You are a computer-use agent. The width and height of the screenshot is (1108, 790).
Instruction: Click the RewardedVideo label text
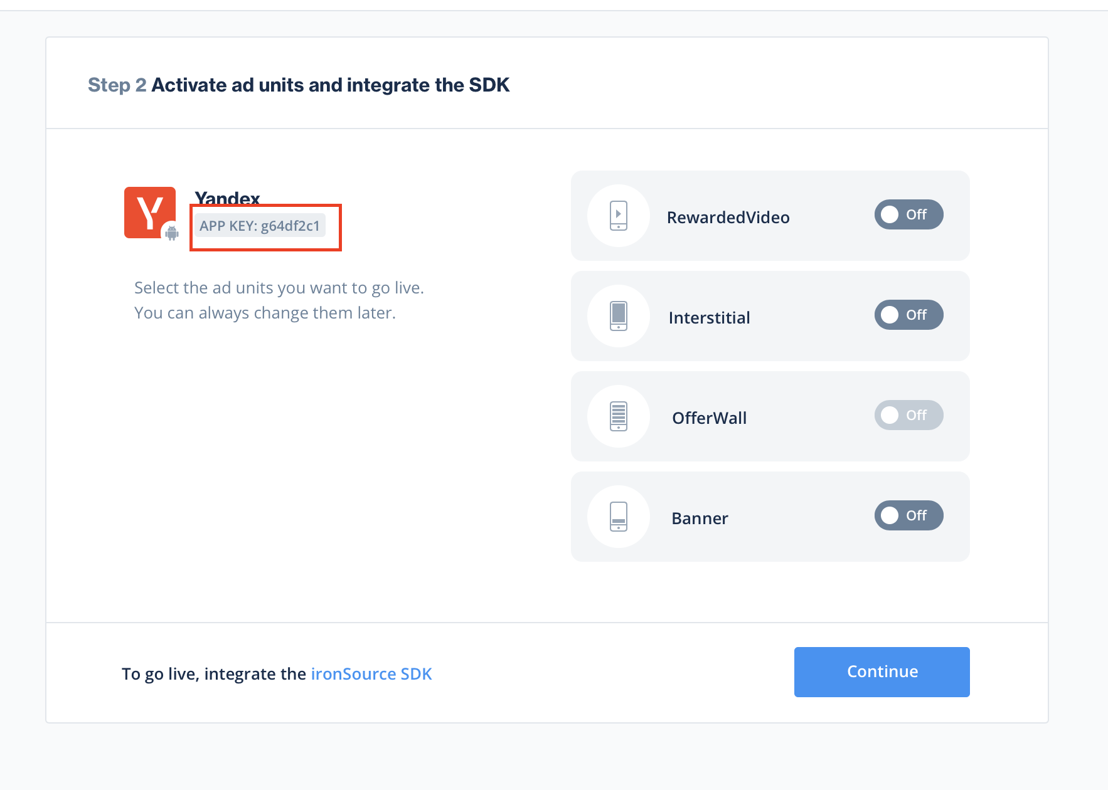(728, 218)
